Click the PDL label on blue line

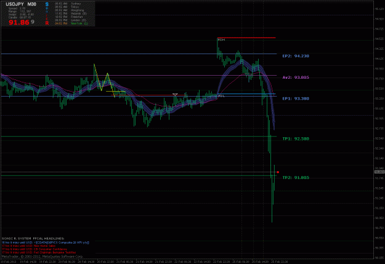coord(221,96)
